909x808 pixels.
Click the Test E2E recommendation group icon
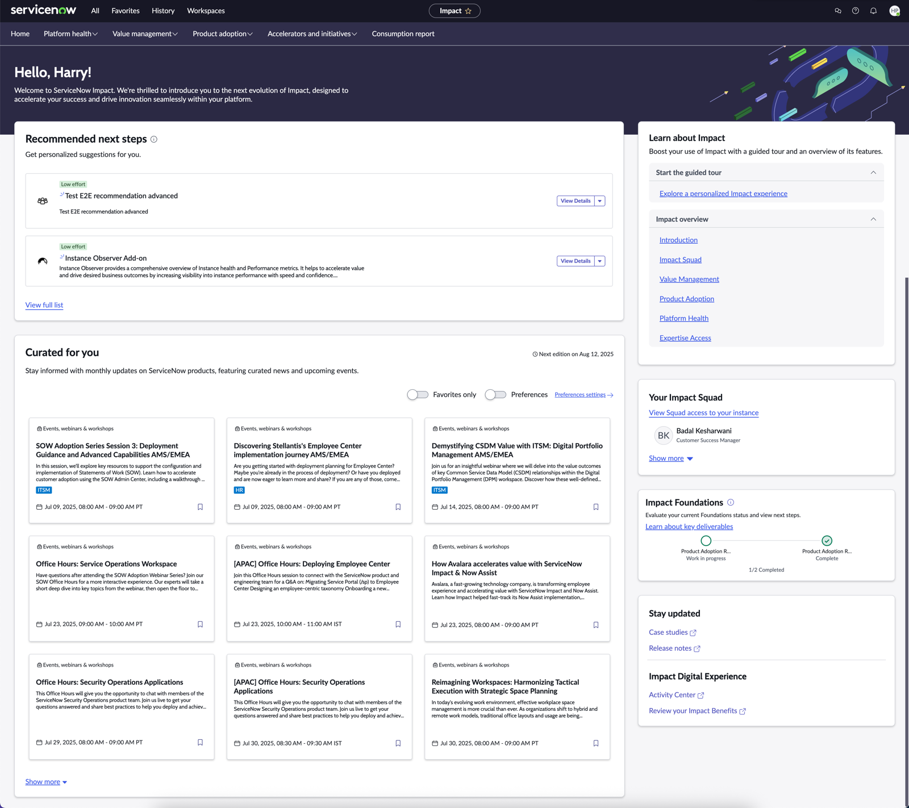tap(43, 201)
